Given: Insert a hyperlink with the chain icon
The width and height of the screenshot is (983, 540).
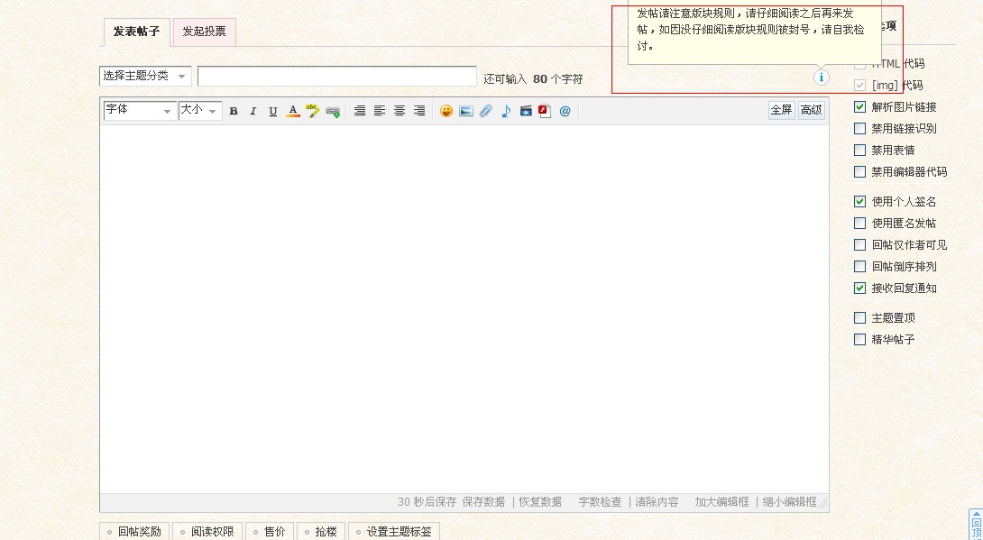Looking at the screenshot, I should (x=333, y=112).
